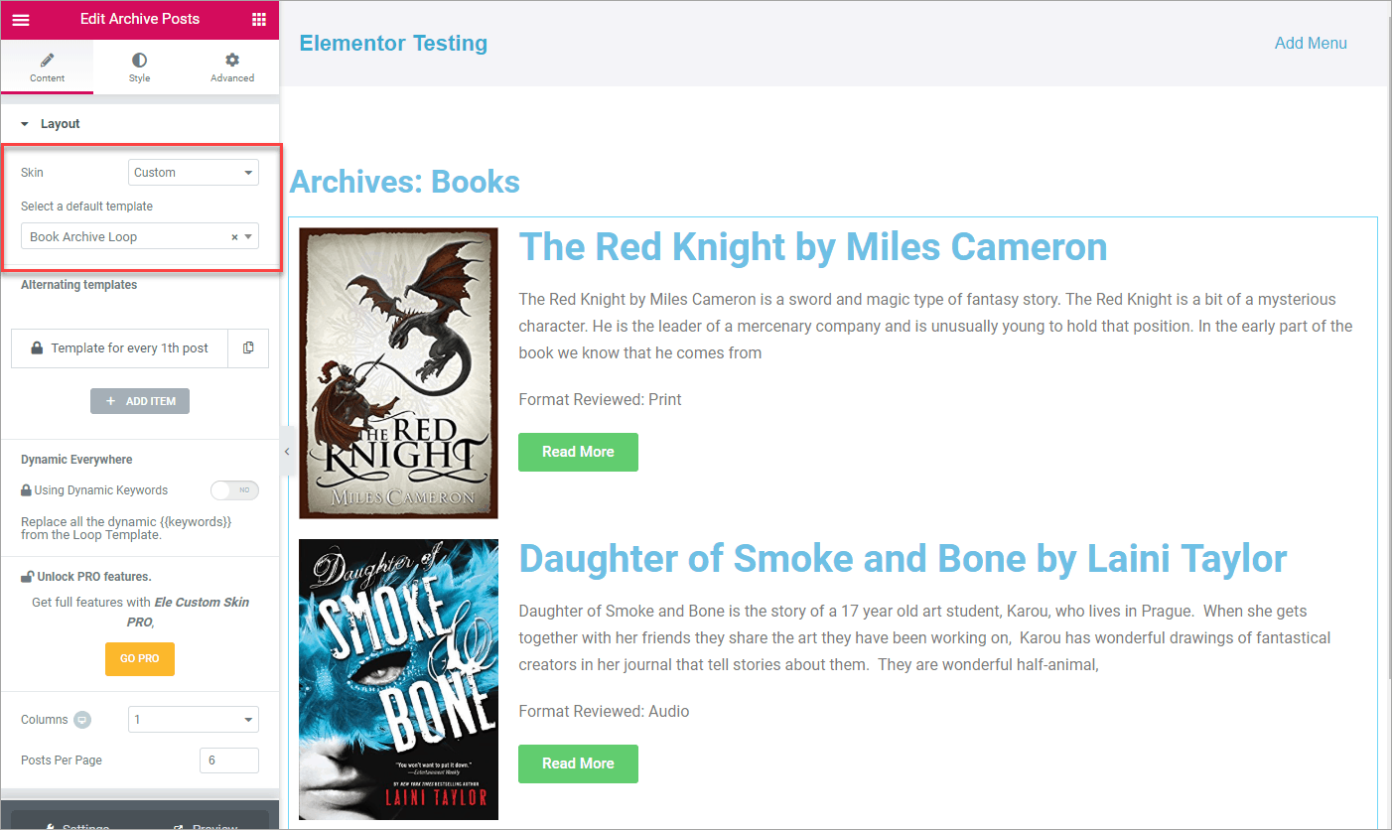Click Read More under The Red Knight
1392x830 pixels.
pos(578,452)
